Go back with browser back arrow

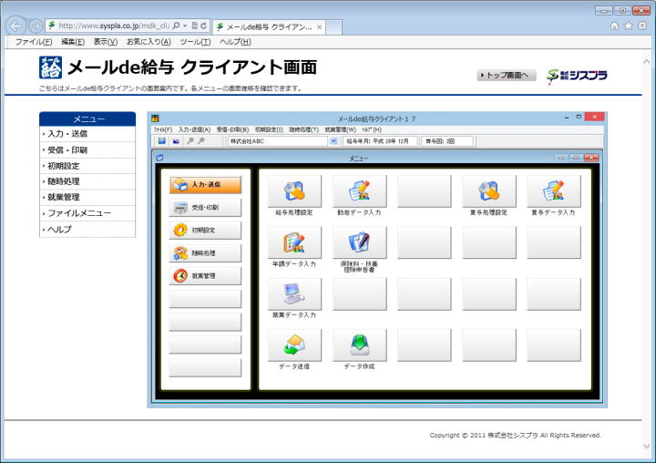[x=15, y=26]
